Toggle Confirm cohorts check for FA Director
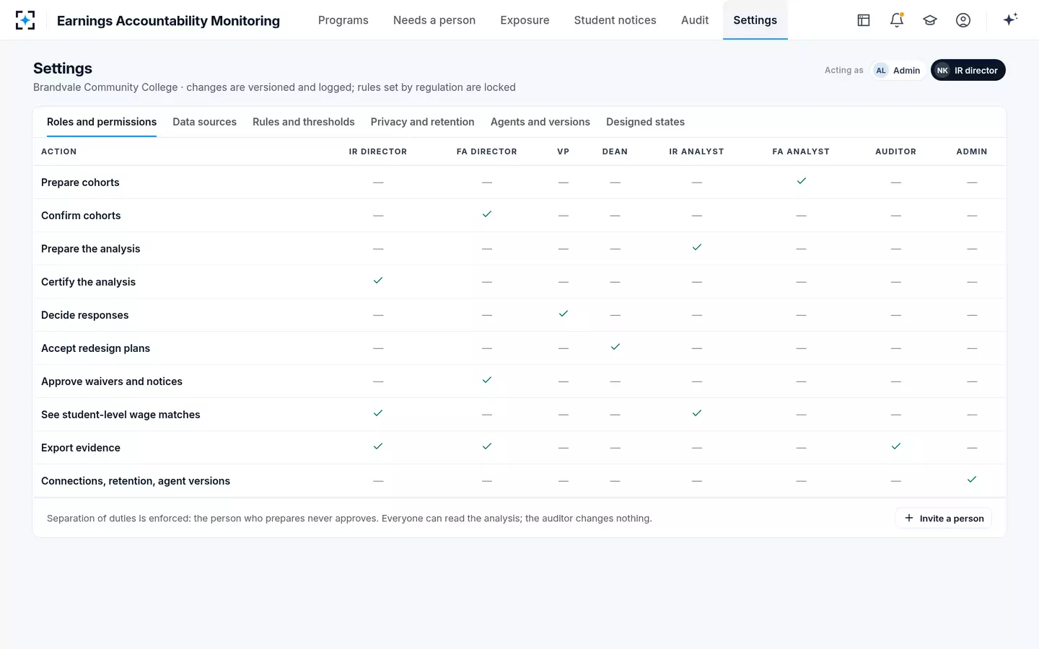Viewport: 1039px width, 649px height. (487, 214)
